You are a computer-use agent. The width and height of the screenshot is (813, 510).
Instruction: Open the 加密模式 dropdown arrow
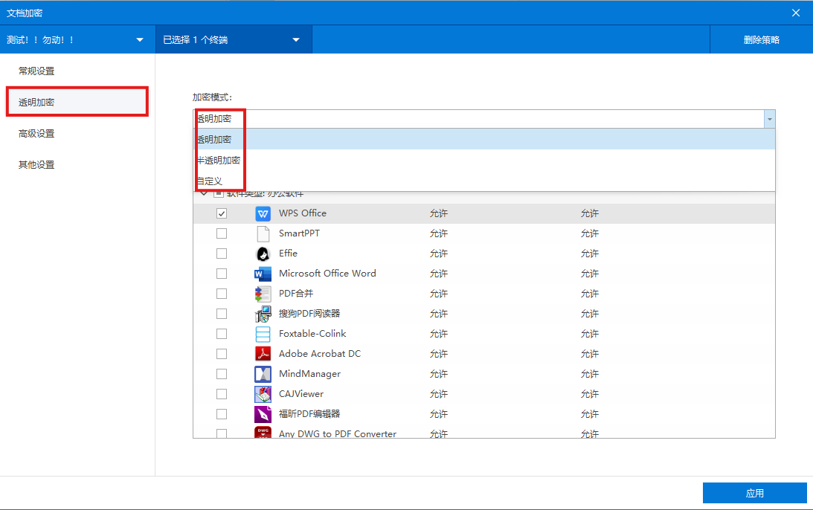point(769,119)
